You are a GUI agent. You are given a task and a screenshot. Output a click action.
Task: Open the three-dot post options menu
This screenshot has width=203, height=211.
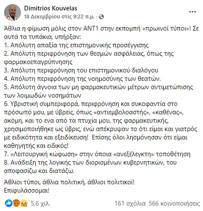coord(193,11)
